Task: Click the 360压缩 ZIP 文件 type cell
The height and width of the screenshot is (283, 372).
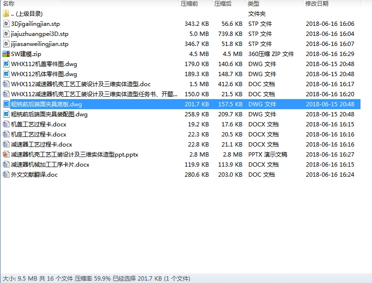Action: pyautogui.click(x=271, y=54)
